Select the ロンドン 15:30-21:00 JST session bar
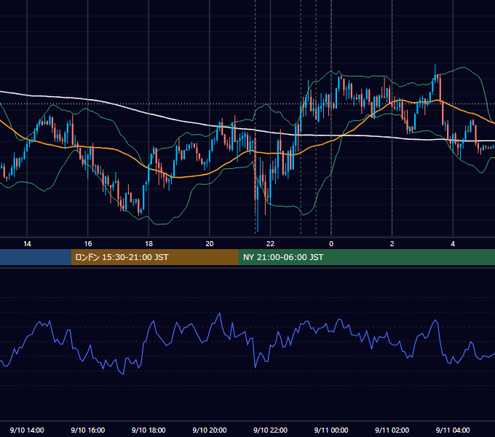Viewport: 495px width, 437px height. pyautogui.click(x=154, y=257)
